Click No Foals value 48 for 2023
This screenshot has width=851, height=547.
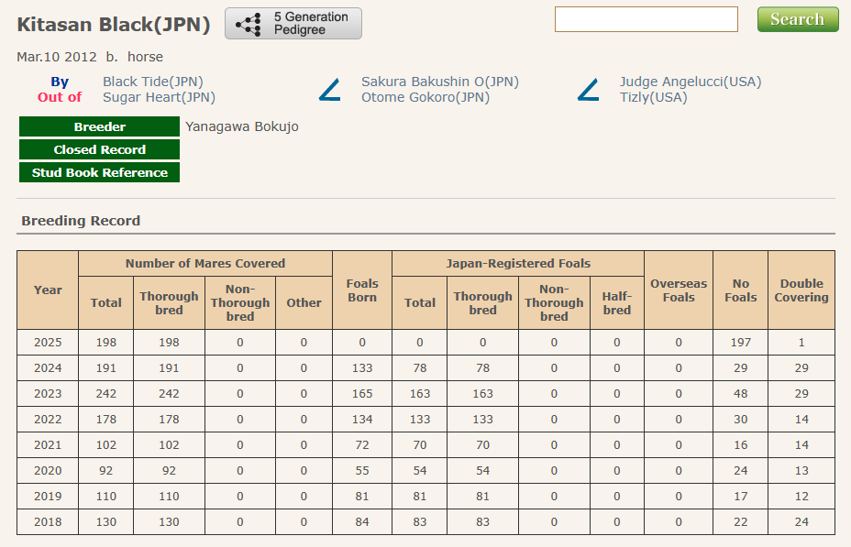pyautogui.click(x=740, y=394)
